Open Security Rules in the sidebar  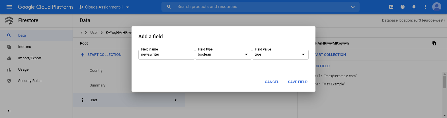[30, 81]
